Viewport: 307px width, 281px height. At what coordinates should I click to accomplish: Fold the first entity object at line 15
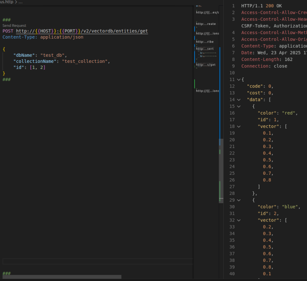click(239, 106)
